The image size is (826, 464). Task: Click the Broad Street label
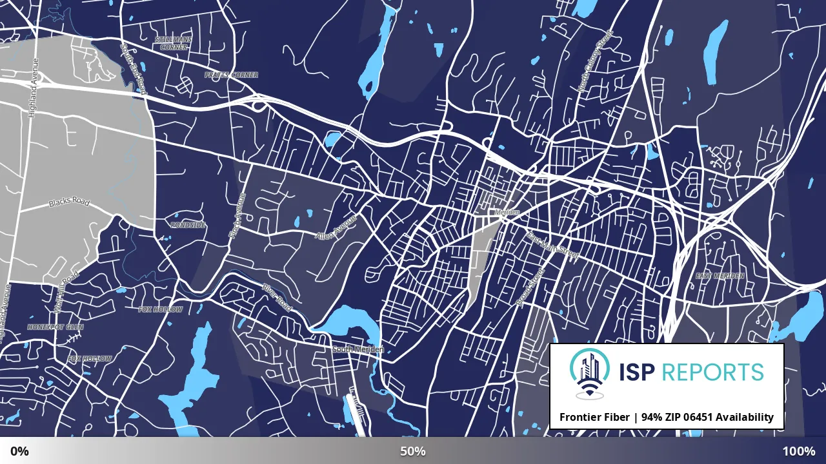(x=530, y=287)
